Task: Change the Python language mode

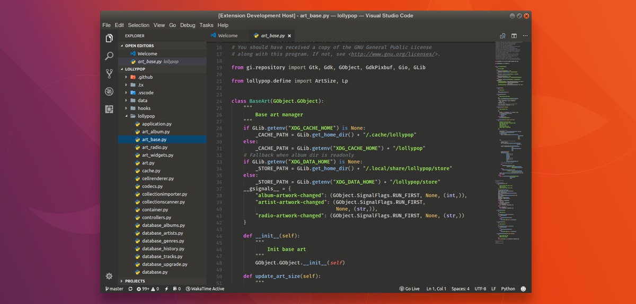Action: [x=508, y=289]
